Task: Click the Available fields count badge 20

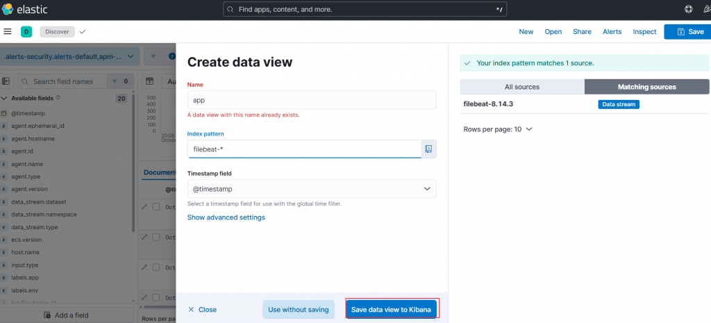Action: 122,99
